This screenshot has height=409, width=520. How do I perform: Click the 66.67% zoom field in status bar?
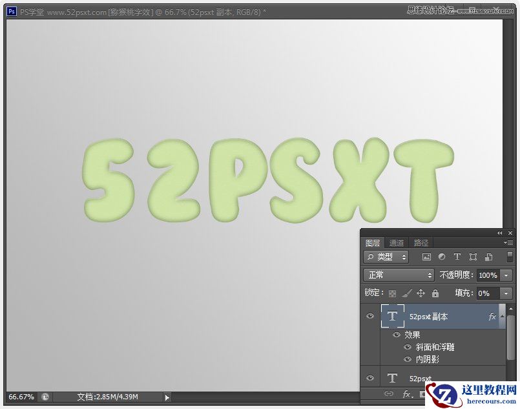21,397
